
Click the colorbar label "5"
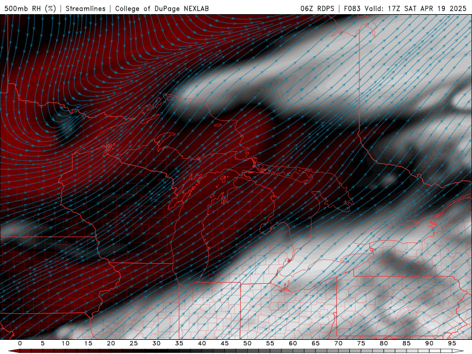tap(42, 343)
